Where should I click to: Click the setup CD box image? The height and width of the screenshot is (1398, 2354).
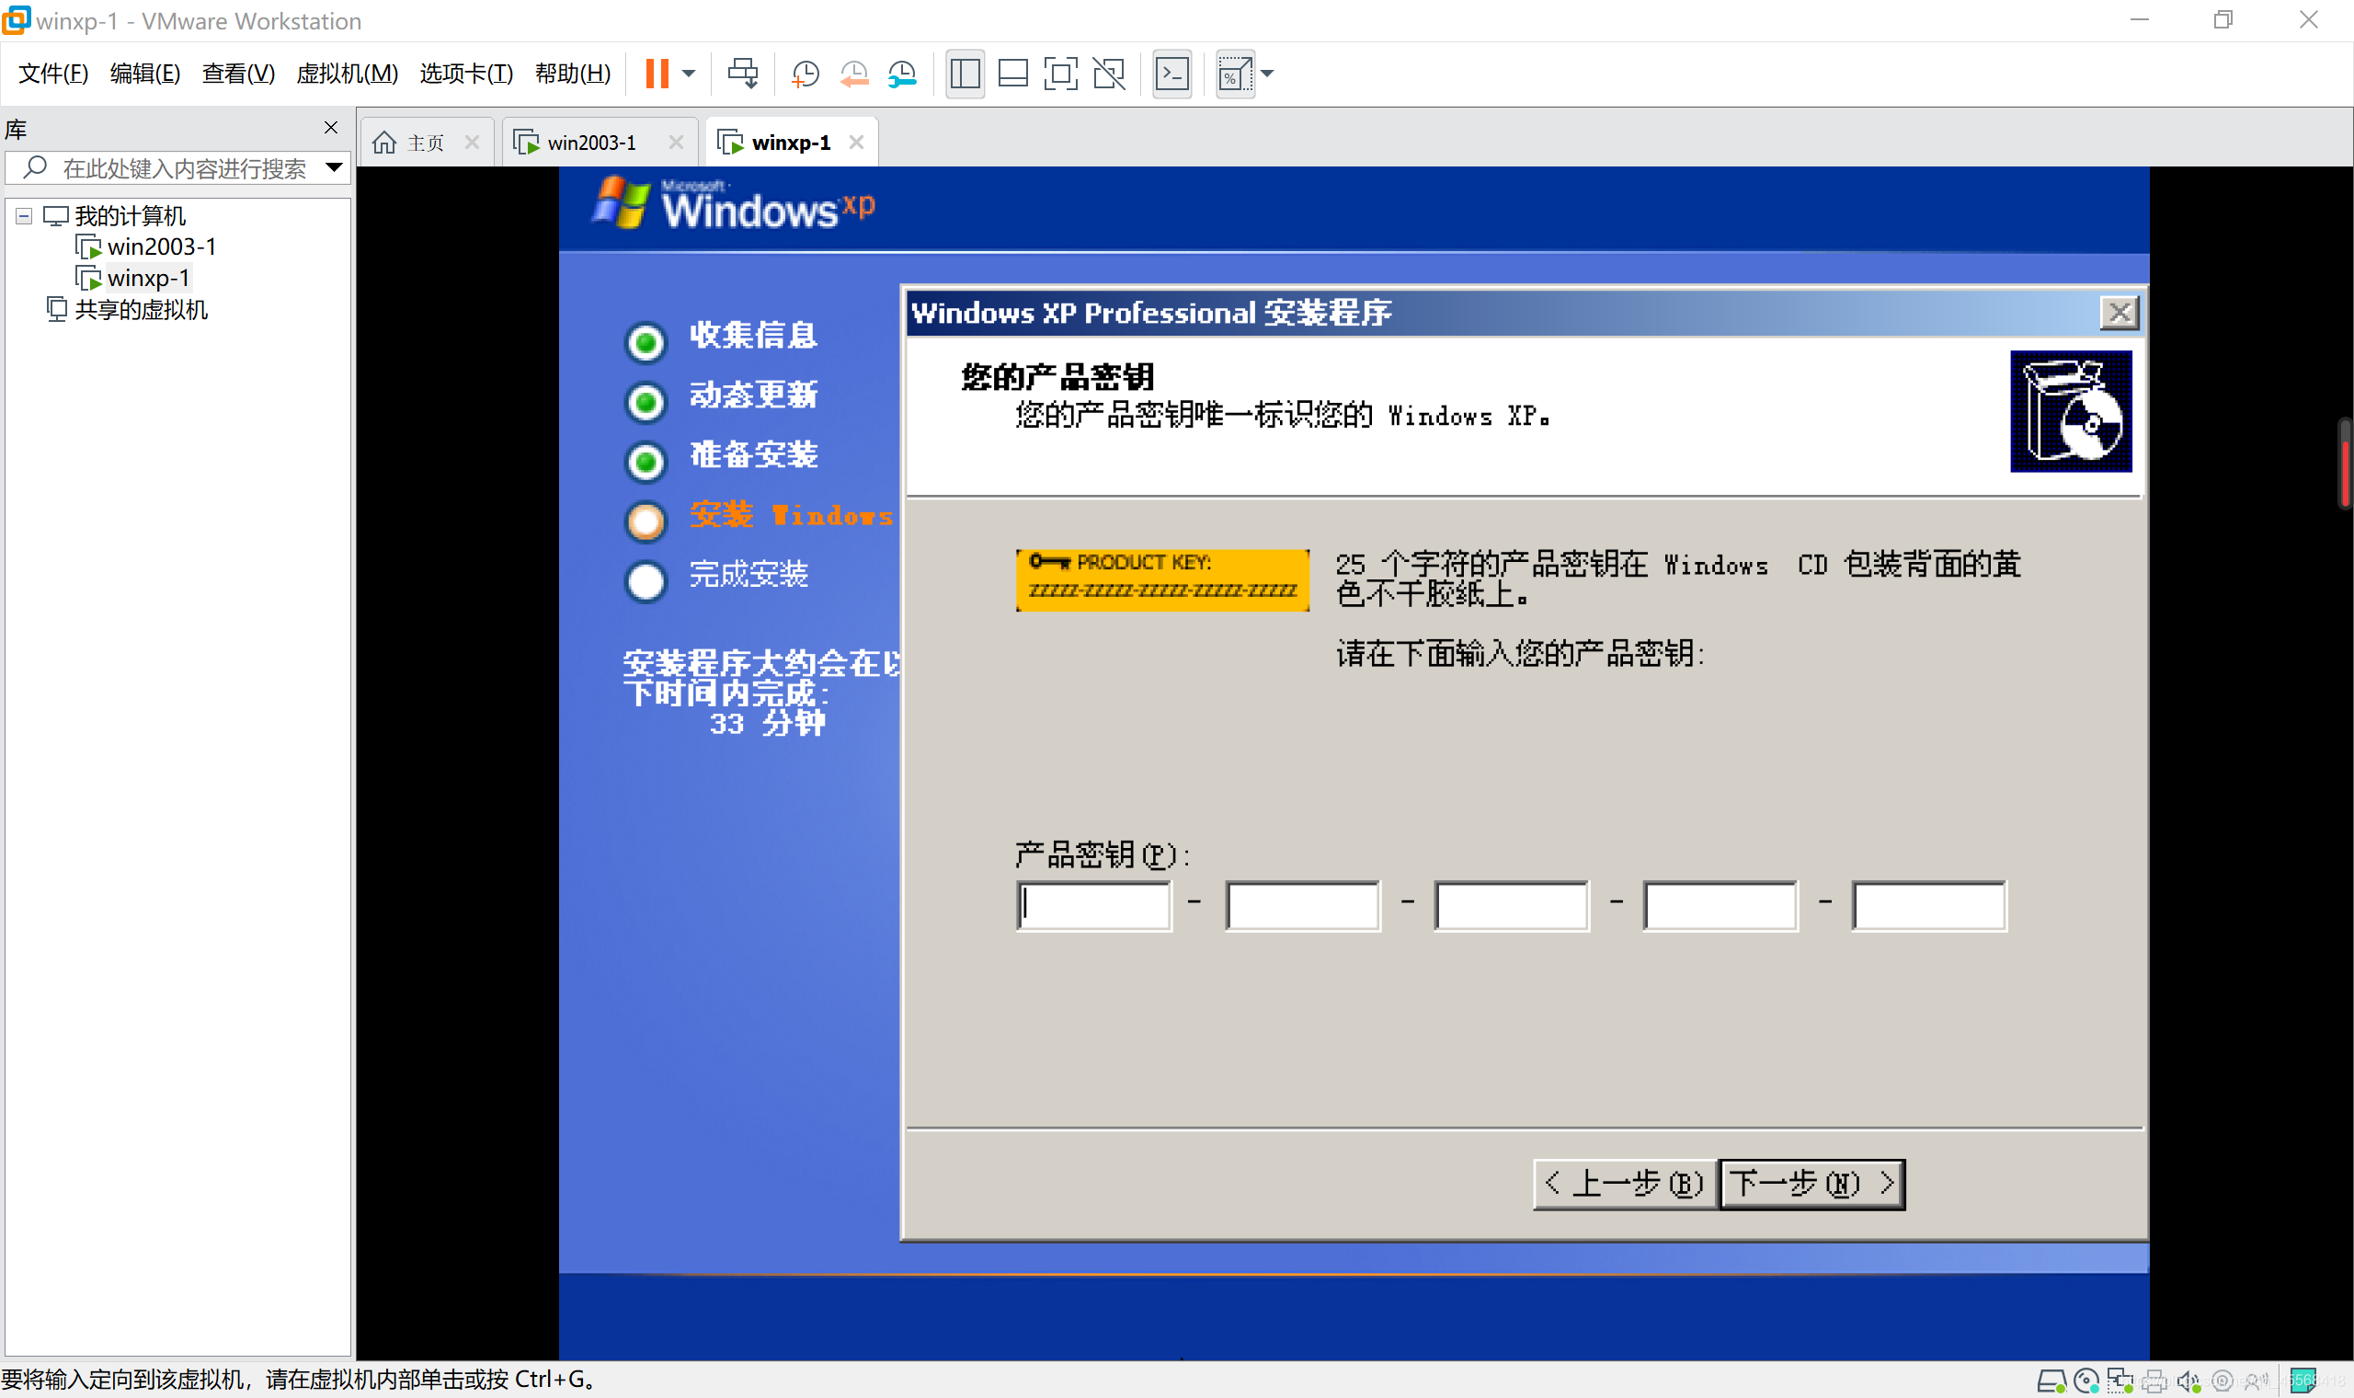pyautogui.click(x=2070, y=412)
